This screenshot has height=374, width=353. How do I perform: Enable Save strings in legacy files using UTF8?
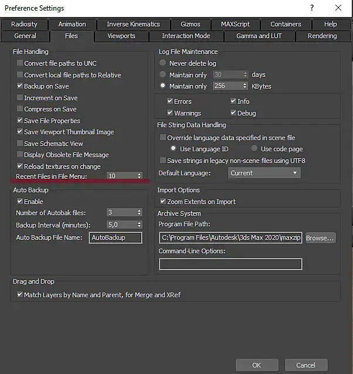tap(163, 160)
